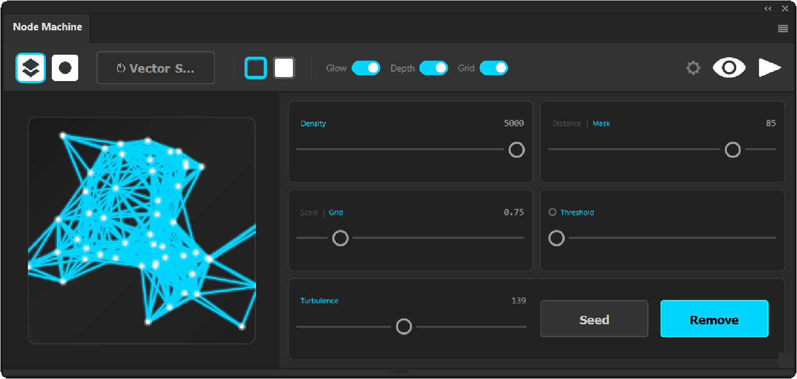Disable the Depth toggle

[433, 68]
